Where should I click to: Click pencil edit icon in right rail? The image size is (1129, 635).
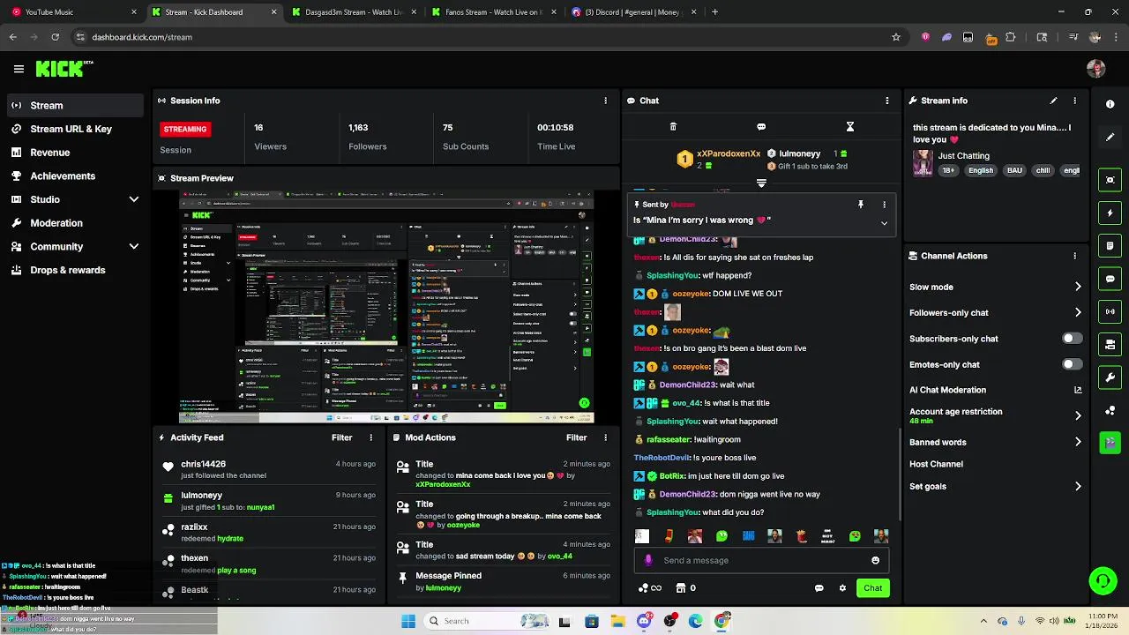click(x=1110, y=138)
